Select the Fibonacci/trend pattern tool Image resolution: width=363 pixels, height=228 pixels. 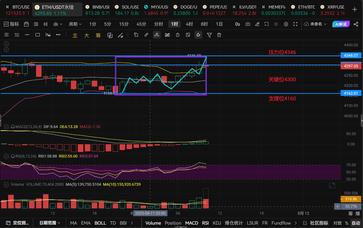pos(48,35)
